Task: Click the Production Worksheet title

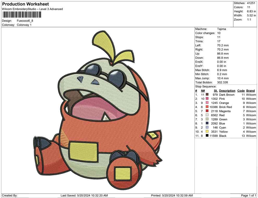Action: (26, 4)
